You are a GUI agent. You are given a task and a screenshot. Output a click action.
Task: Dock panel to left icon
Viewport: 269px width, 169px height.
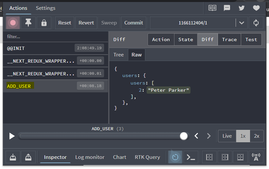pyautogui.click(x=209, y=157)
